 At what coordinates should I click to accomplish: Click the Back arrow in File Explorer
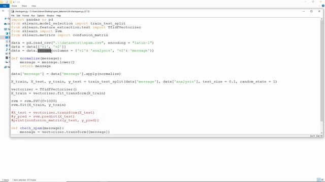point(3,11)
